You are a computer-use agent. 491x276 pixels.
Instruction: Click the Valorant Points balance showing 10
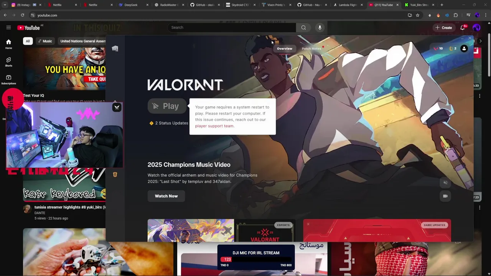pyautogui.click(x=438, y=49)
